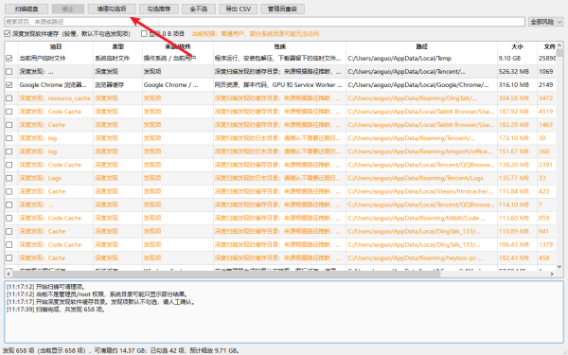Click the 316.10 MB size cell
The width and height of the screenshot is (568, 355).
(514, 85)
